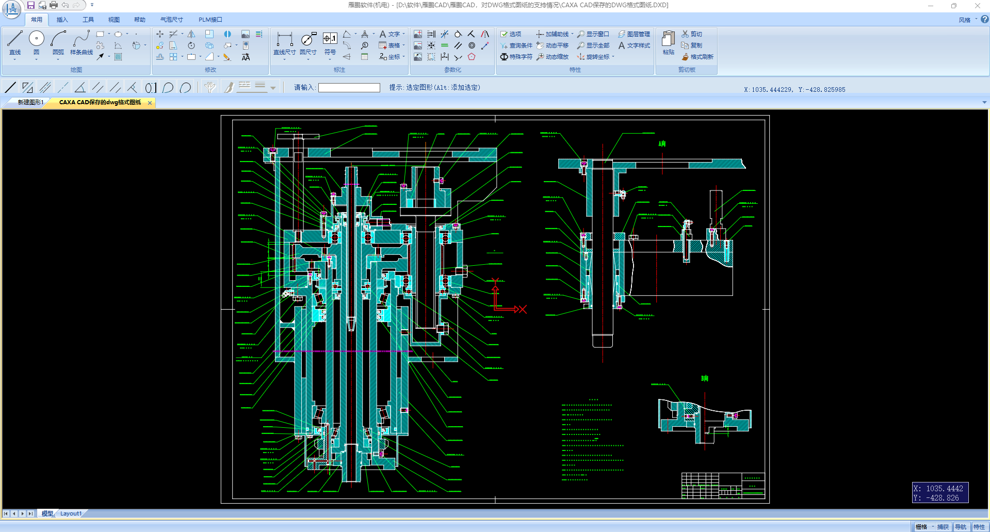Click the hatch fill icon in 绘图 group
Screen dimensions: 990x532
click(x=118, y=57)
